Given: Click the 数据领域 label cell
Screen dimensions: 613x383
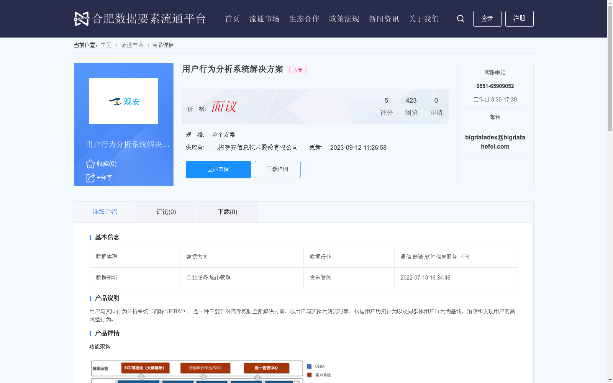Looking at the screenshot, I should coord(135,278).
